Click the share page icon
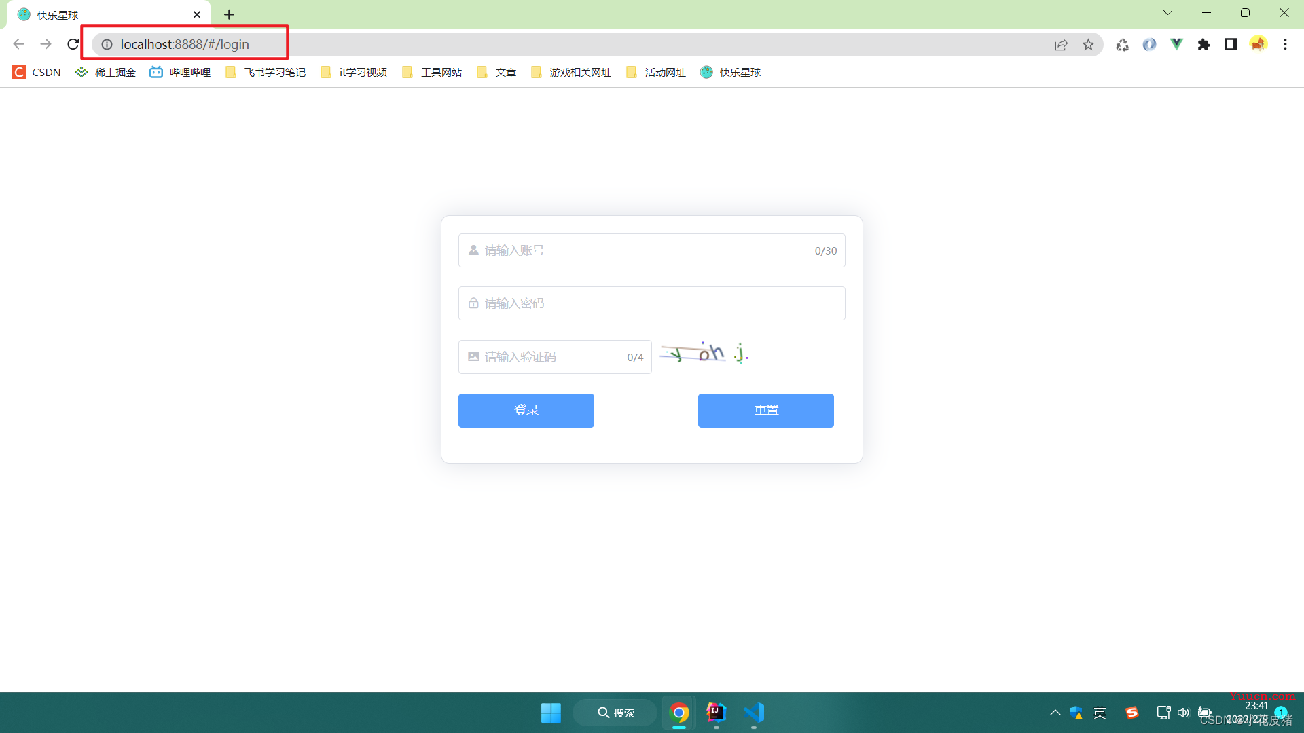Viewport: 1304px width, 733px height. pos(1061,44)
